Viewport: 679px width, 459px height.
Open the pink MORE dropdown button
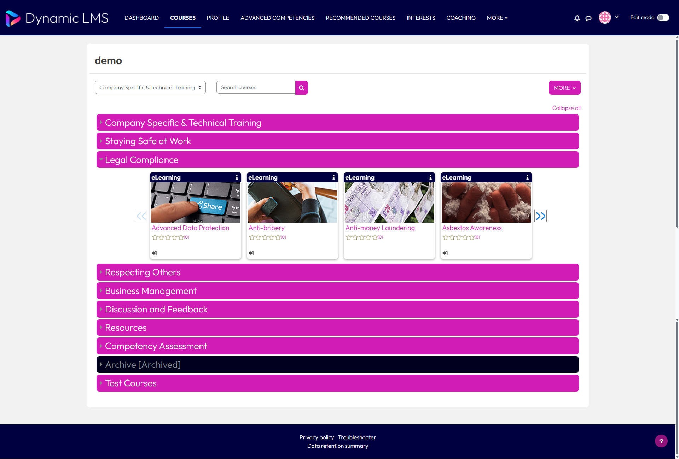click(564, 88)
